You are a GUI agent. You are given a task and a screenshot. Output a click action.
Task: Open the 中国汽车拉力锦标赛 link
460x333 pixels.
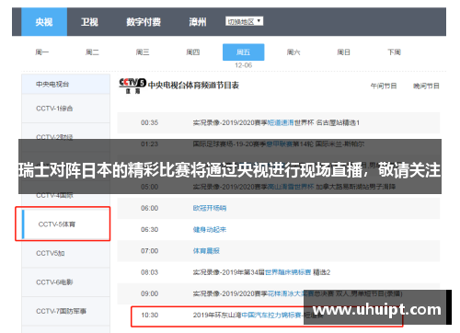click(271, 315)
